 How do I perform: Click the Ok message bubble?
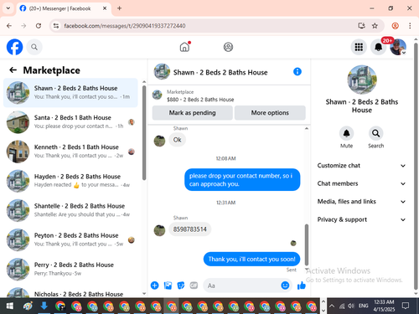(x=177, y=140)
